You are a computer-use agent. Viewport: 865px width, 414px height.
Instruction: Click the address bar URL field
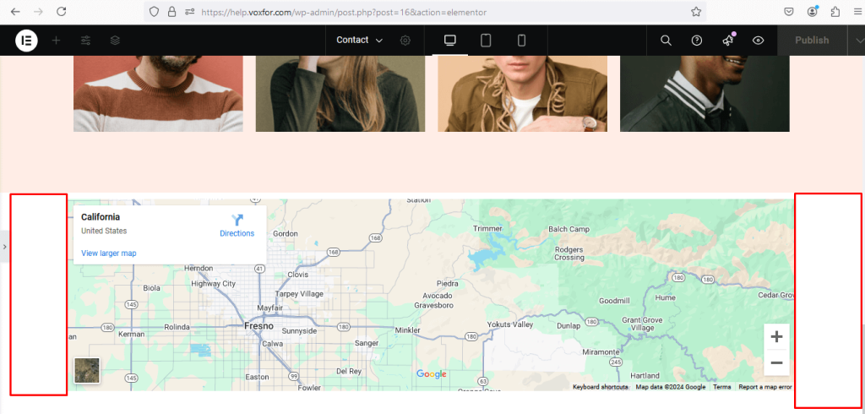click(425, 12)
